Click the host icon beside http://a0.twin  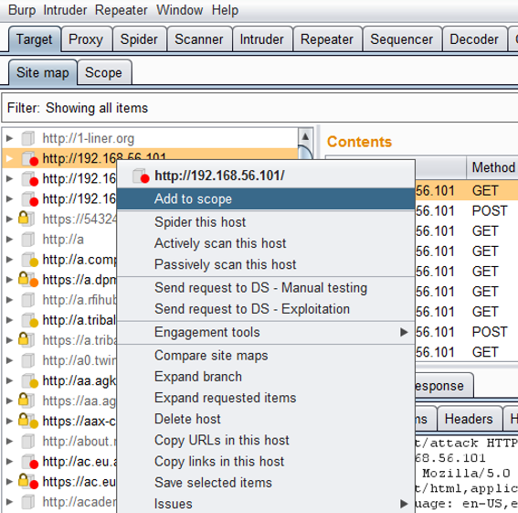point(28,360)
